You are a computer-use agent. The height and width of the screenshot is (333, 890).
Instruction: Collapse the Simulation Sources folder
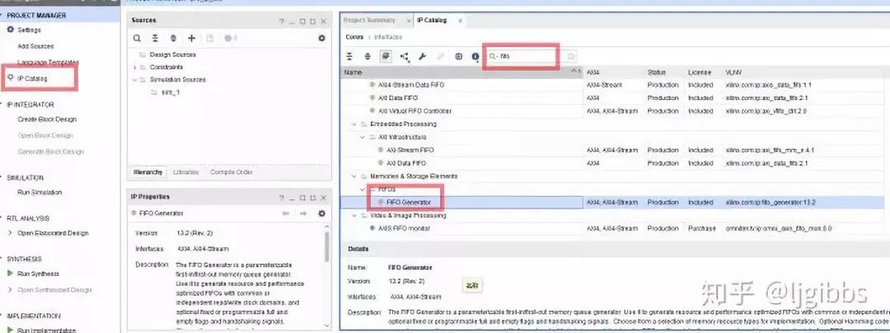pos(134,80)
